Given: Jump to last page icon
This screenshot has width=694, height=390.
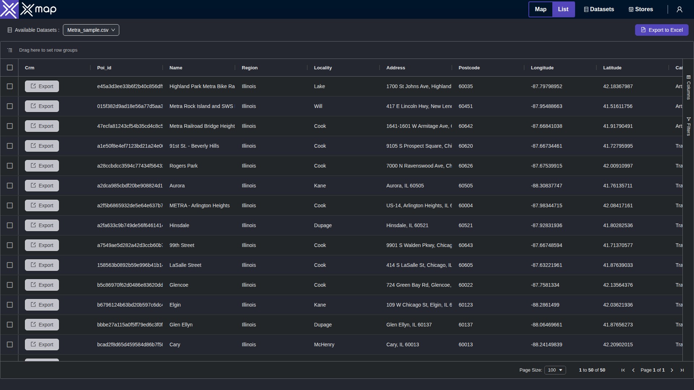Looking at the screenshot, I should [x=682, y=370].
